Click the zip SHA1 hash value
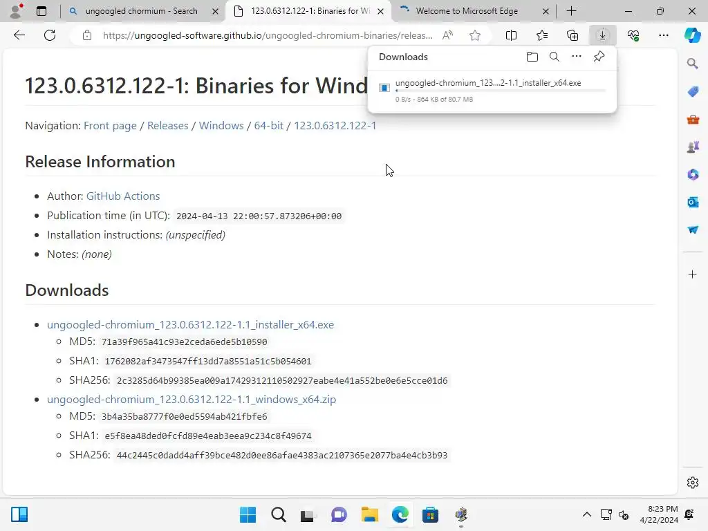Image resolution: width=708 pixels, height=531 pixels. 208,436
